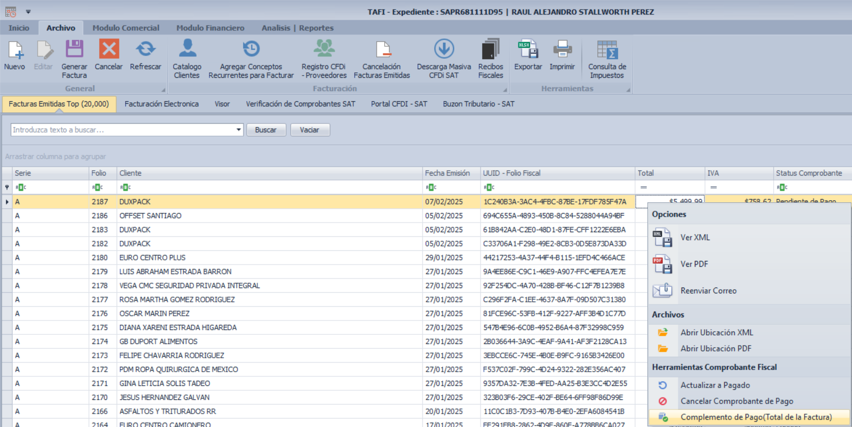Switch to the Modulo Financiero ribbon tab

pos(210,28)
